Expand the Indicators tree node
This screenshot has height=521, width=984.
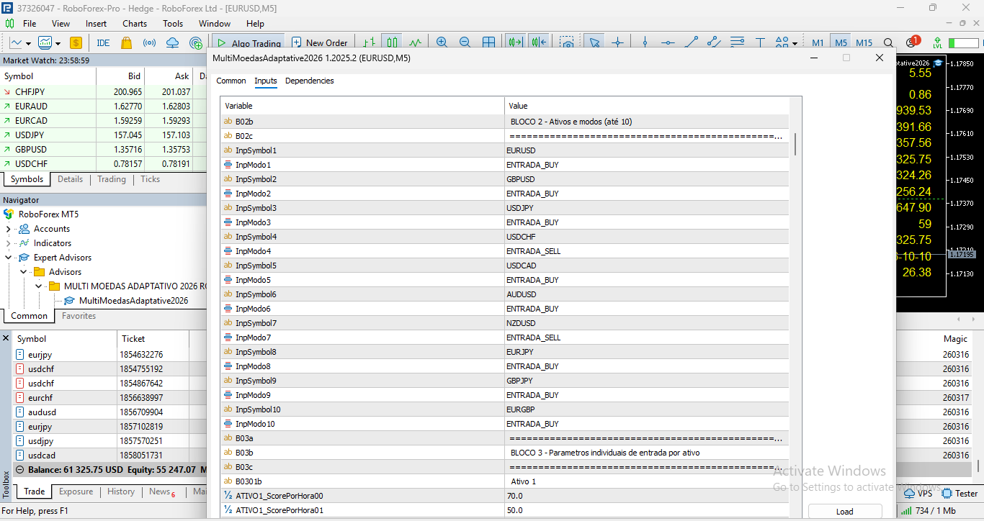click(x=9, y=243)
